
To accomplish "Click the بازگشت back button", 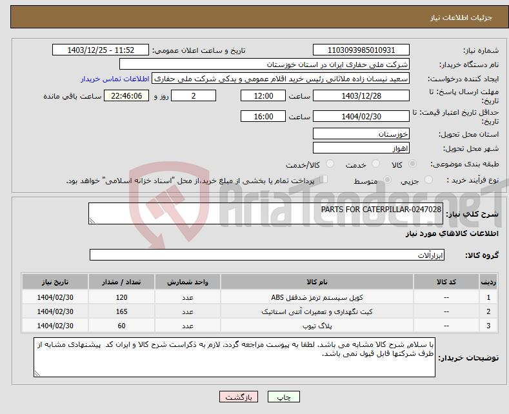I will 239,397.
